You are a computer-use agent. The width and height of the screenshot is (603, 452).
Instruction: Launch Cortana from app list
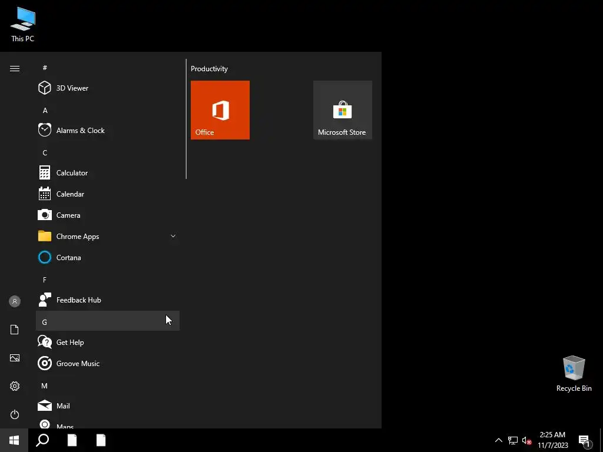pyautogui.click(x=108, y=257)
